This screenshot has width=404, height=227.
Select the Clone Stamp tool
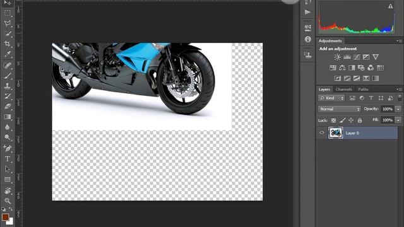(8, 86)
